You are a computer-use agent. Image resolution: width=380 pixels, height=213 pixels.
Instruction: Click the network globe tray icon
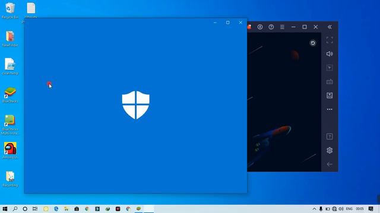coord(334,209)
